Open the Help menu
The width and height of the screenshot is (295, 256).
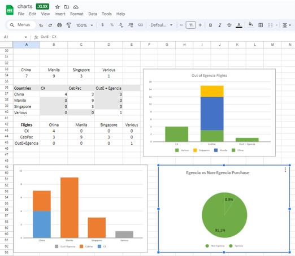point(120,14)
